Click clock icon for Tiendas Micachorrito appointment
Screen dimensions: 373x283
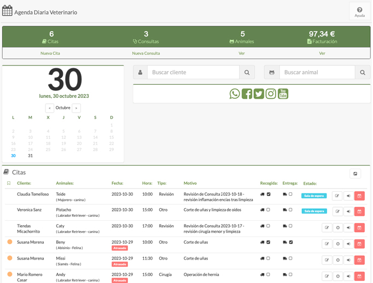(337, 228)
